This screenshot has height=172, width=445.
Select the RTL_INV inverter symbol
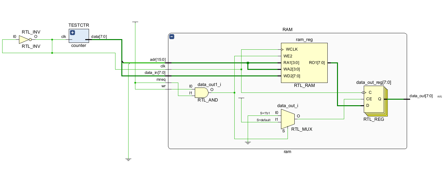coord(24,40)
